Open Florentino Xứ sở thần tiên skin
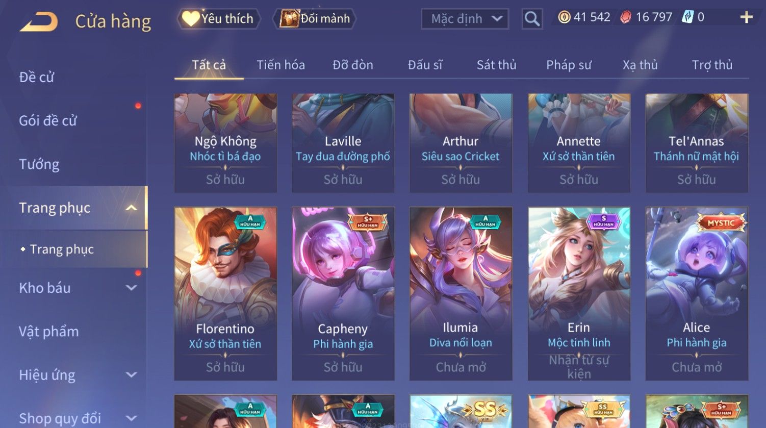 coord(225,294)
